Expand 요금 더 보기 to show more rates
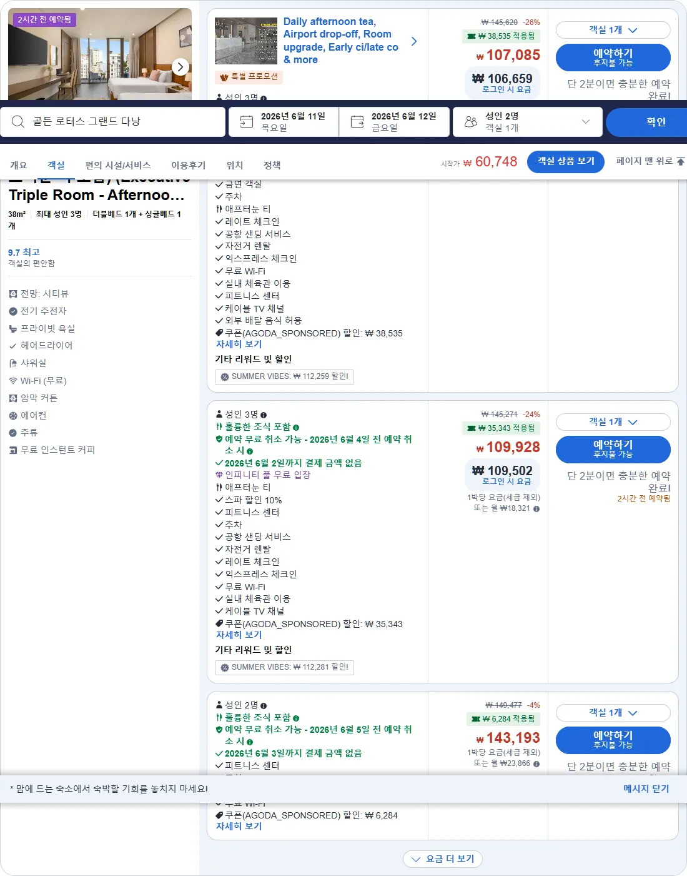This screenshot has width=687, height=876. point(443,859)
